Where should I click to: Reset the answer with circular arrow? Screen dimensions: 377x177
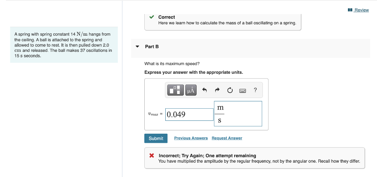tap(230, 90)
